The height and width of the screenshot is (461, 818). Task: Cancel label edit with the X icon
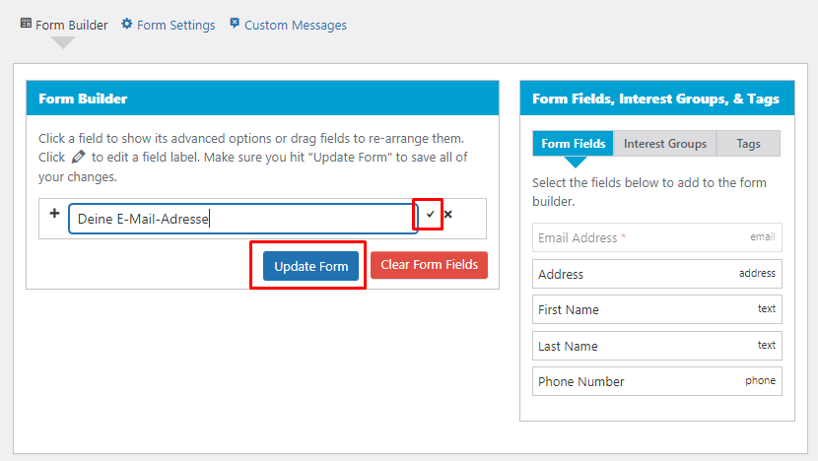pos(448,214)
